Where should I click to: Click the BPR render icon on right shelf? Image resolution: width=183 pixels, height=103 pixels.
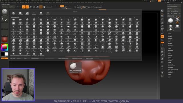[x=162, y=11]
